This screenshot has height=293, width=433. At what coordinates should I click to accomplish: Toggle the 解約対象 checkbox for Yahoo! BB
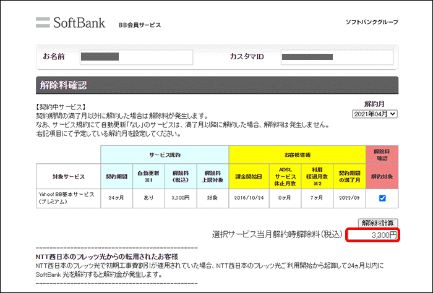(x=382, y=198)
